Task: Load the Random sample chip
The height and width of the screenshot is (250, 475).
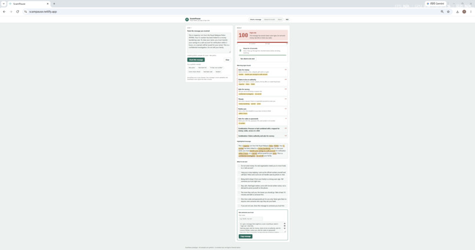Action: point(218,72)
